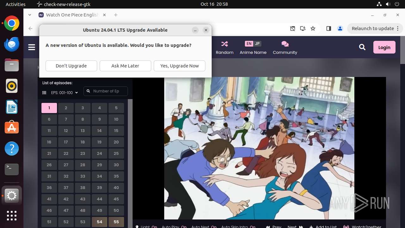
Task: Toggle EN anime name language
Action: [x=249, y=44]
